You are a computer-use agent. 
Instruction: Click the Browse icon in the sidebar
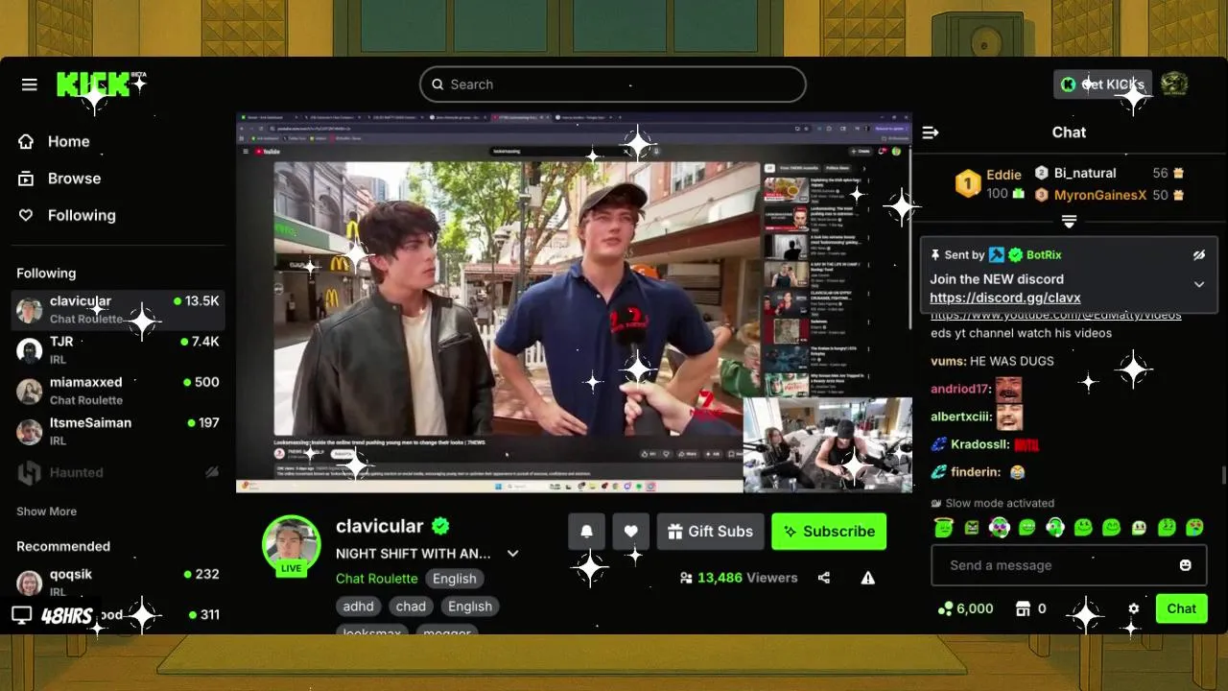point(26,179)
